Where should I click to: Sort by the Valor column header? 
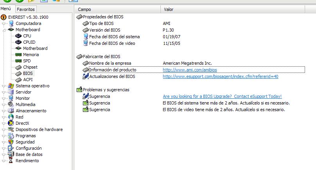pos(233,9)
